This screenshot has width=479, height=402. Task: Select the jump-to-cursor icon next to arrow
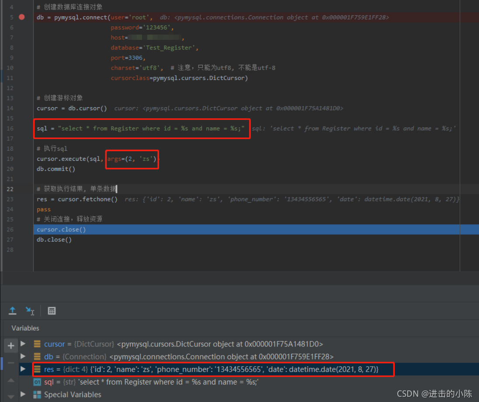(30, 311)
